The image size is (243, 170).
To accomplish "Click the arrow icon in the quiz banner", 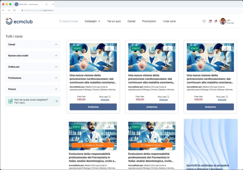I will (56, 101).
